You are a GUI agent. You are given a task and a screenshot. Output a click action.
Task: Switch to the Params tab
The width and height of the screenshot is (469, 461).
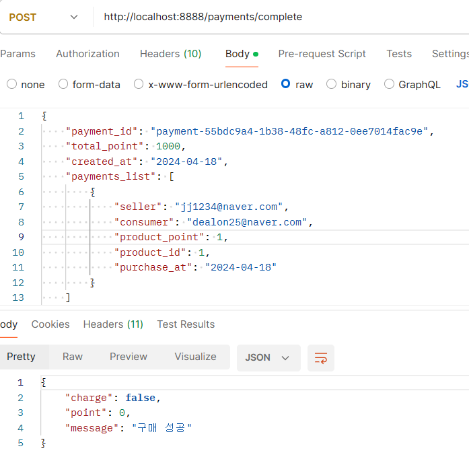point(17,54)
